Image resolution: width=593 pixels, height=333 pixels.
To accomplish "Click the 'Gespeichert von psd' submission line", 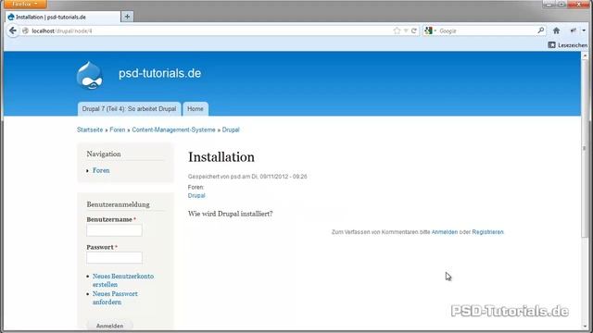I will point(247,177).
